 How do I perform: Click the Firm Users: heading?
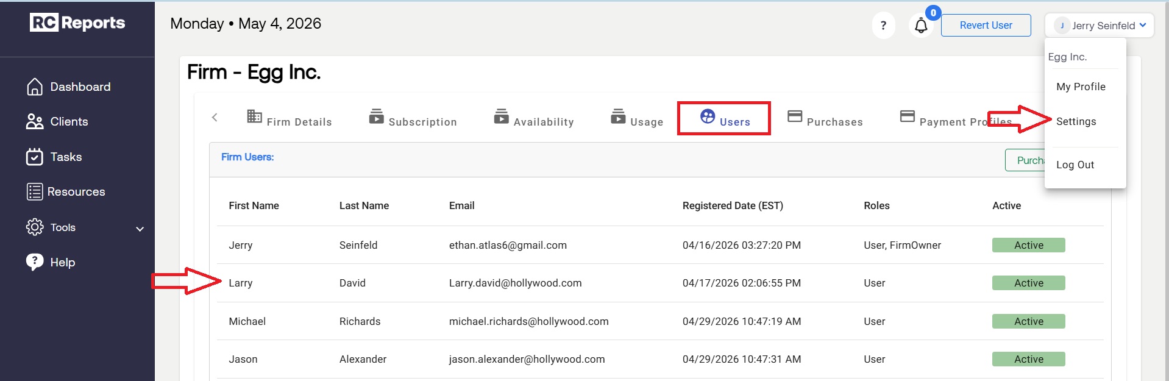247,157
